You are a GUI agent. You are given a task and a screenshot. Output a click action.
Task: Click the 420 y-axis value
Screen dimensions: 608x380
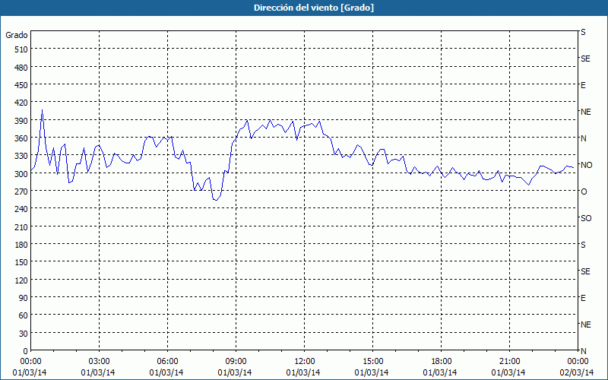coord(21,103)
